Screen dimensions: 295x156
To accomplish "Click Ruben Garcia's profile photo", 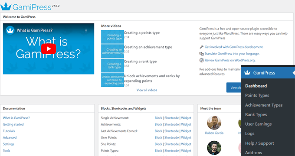I will (214, 123).
